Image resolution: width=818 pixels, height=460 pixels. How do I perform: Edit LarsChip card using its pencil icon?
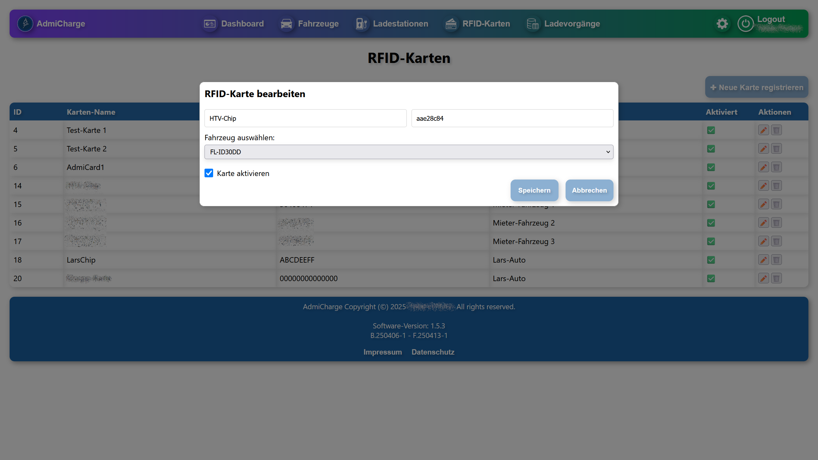[x=763, y=260]
